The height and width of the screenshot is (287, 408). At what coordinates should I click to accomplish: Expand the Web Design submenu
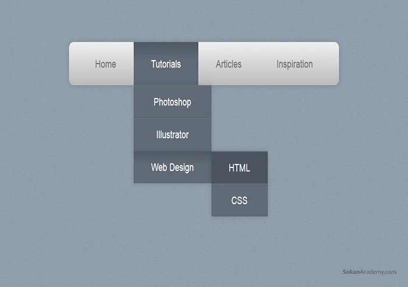[172, 167]
